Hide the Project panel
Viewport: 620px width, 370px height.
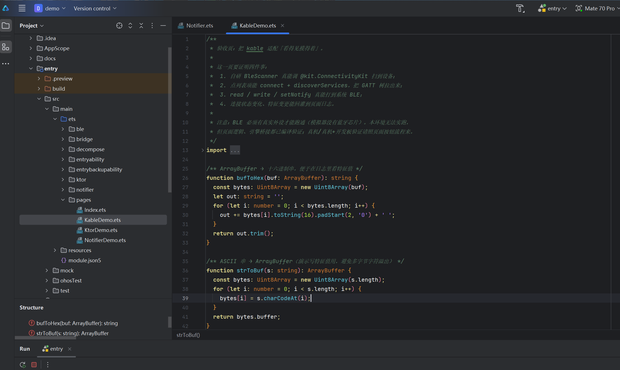pos(163,26)
